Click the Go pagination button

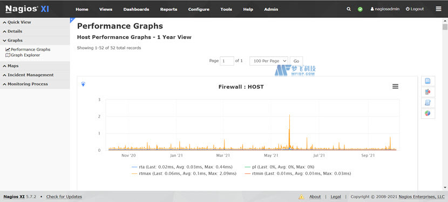pos(296,61)
